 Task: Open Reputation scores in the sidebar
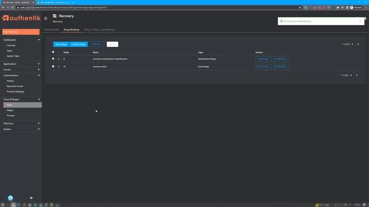[x=15, y=86]
